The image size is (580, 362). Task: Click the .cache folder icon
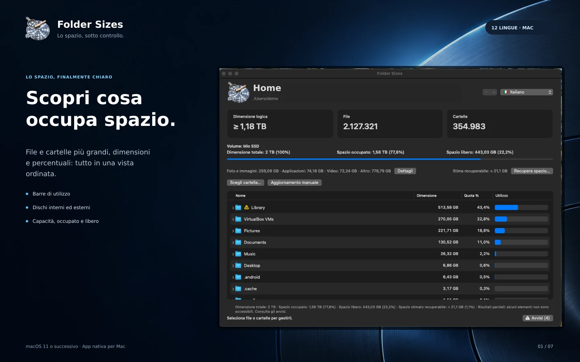[238, 289]
